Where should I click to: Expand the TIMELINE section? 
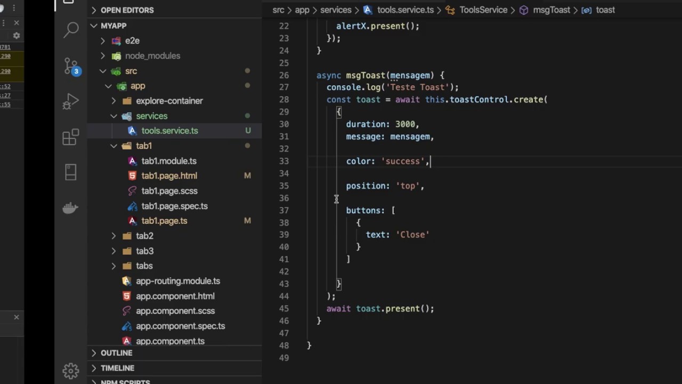(94, 368)
